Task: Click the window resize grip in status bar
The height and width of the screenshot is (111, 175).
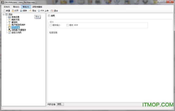Action: 172,109
